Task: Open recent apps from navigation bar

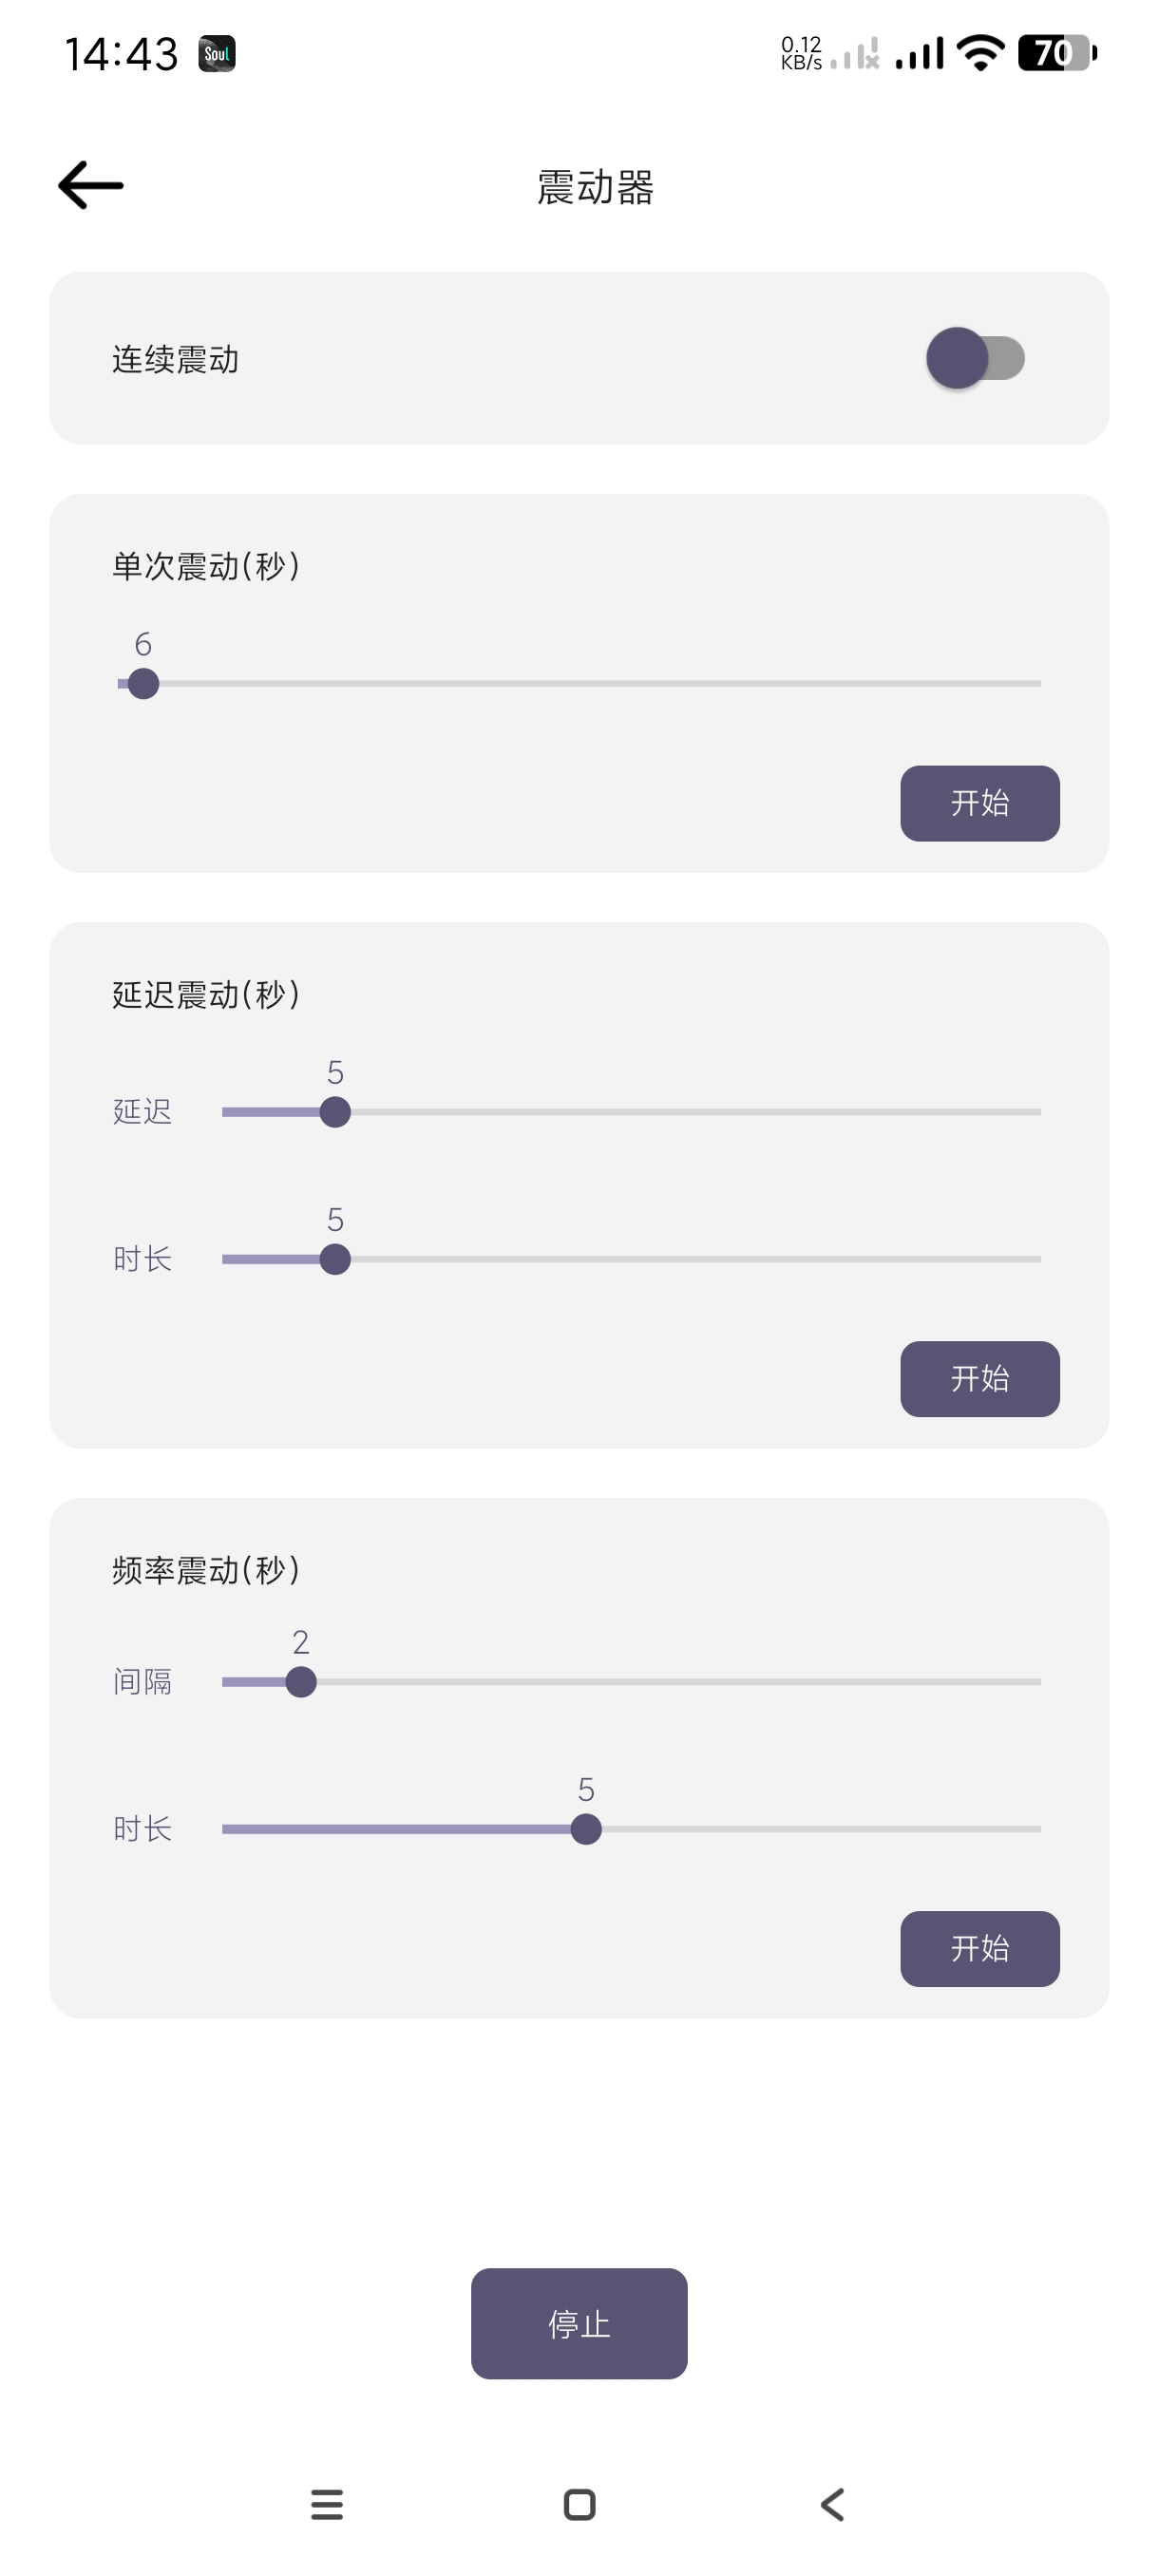Action: (327, 2504)
